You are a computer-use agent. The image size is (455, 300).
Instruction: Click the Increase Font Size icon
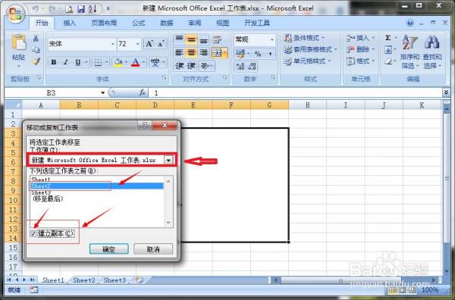pos(149,44)
